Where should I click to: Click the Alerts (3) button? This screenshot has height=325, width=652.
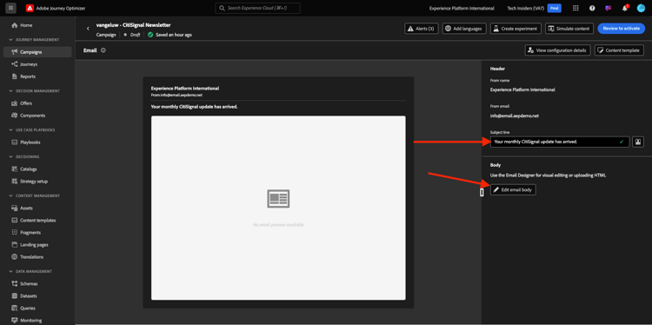click(x=422, y=29)
